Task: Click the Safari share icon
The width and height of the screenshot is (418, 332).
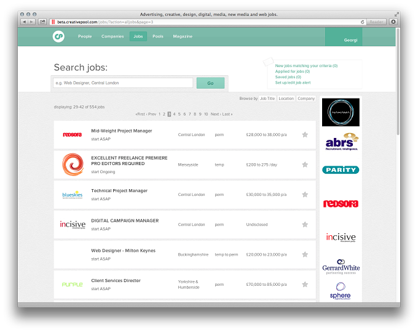Action: pos(42,22)
